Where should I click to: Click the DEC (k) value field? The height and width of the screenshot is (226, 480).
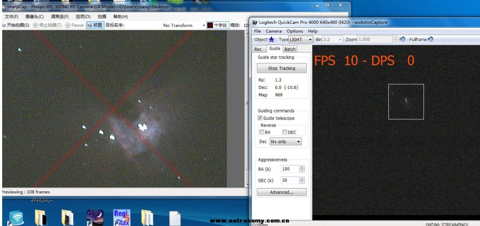point(289,180)
